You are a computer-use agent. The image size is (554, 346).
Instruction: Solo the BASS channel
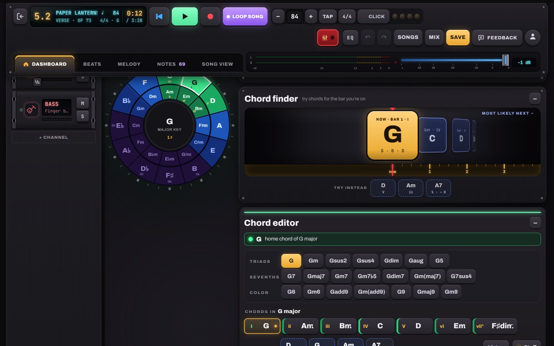[82, 116]
